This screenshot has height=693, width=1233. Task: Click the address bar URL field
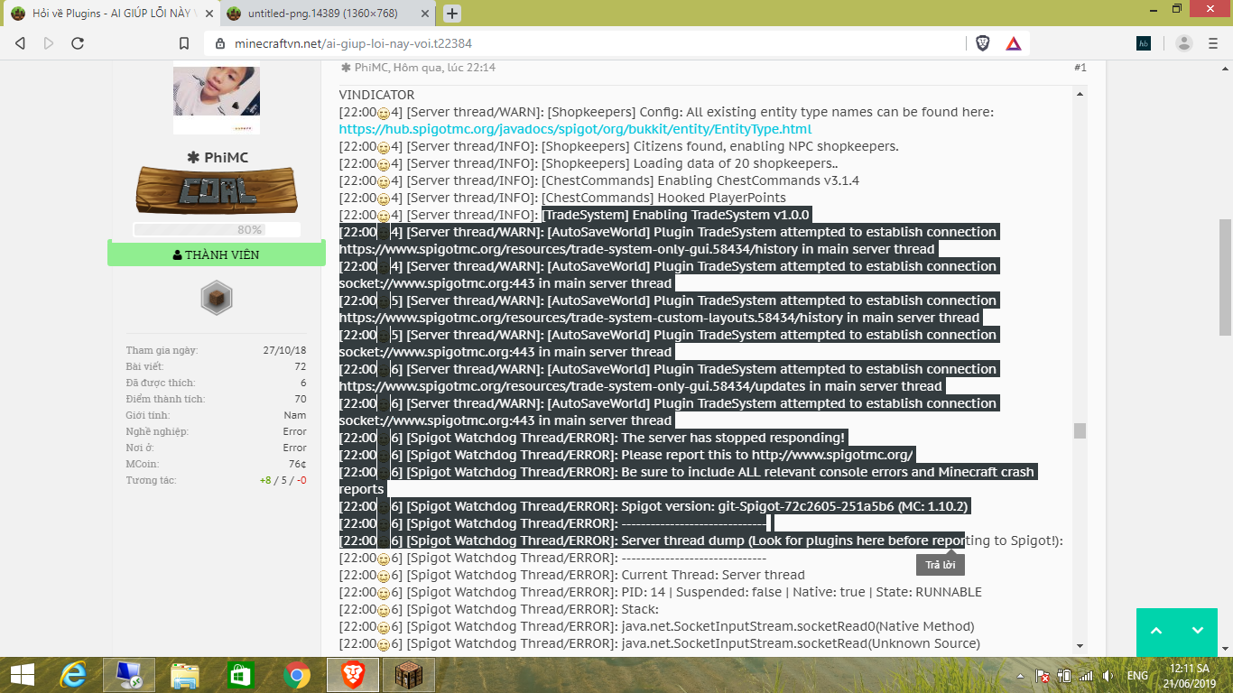596,43
